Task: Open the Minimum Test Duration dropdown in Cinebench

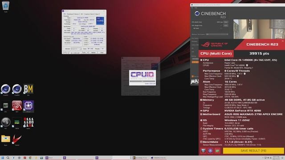Action: tap(217, 34)
